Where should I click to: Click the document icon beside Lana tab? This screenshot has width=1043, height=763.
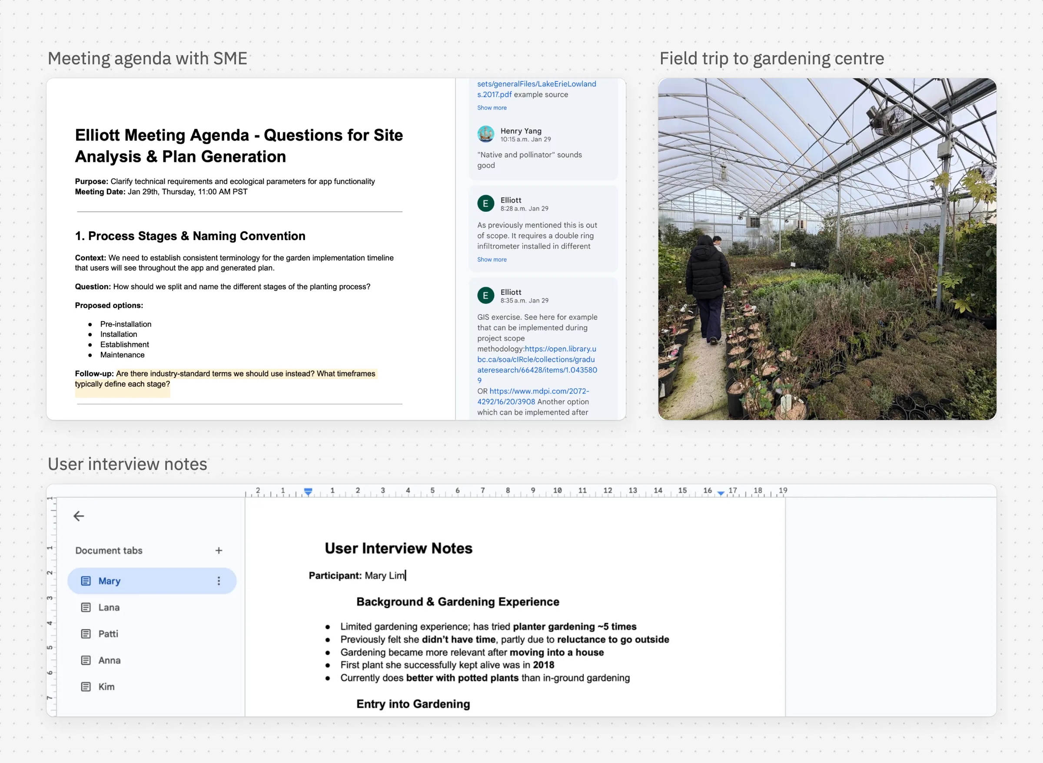click(86, 607)
